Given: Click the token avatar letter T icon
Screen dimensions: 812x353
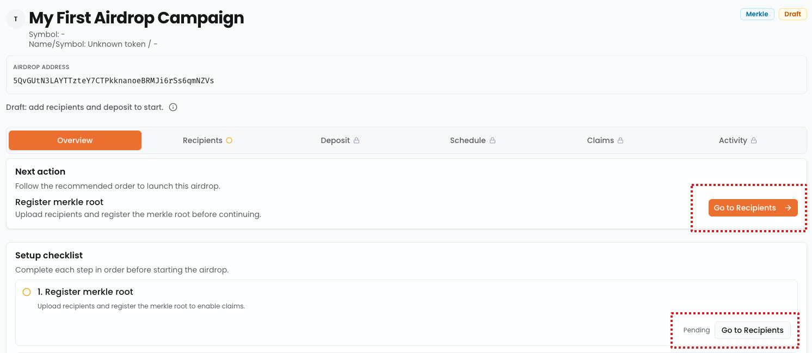Looking at the screenshot, I should tap(16, 19).
